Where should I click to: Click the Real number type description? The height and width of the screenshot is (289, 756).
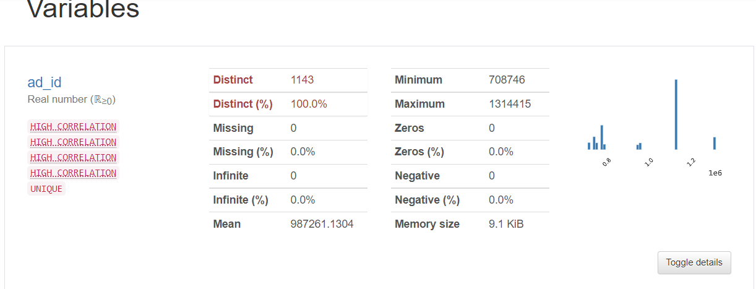(72, 100)
